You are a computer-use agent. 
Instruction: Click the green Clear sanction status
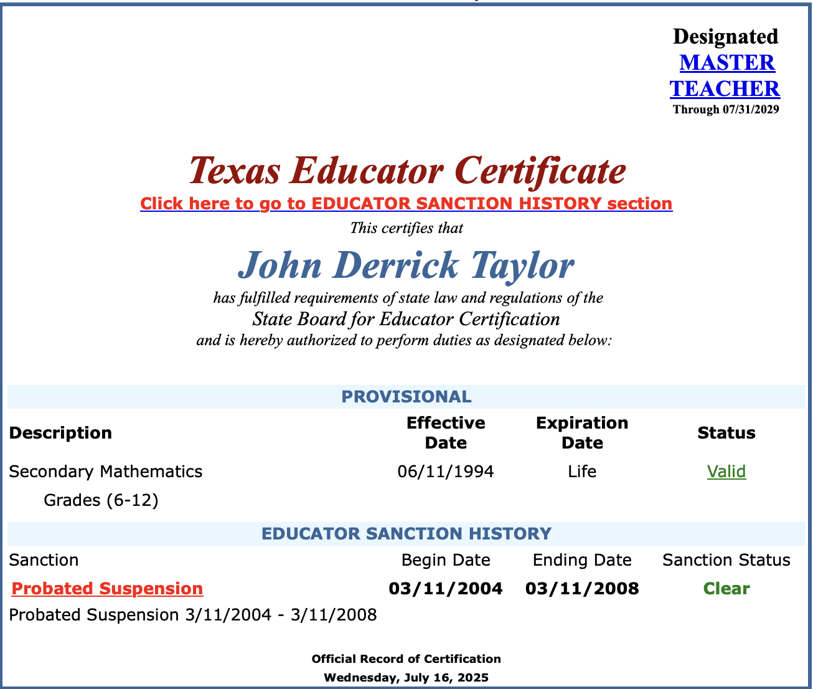pos(726,589)
